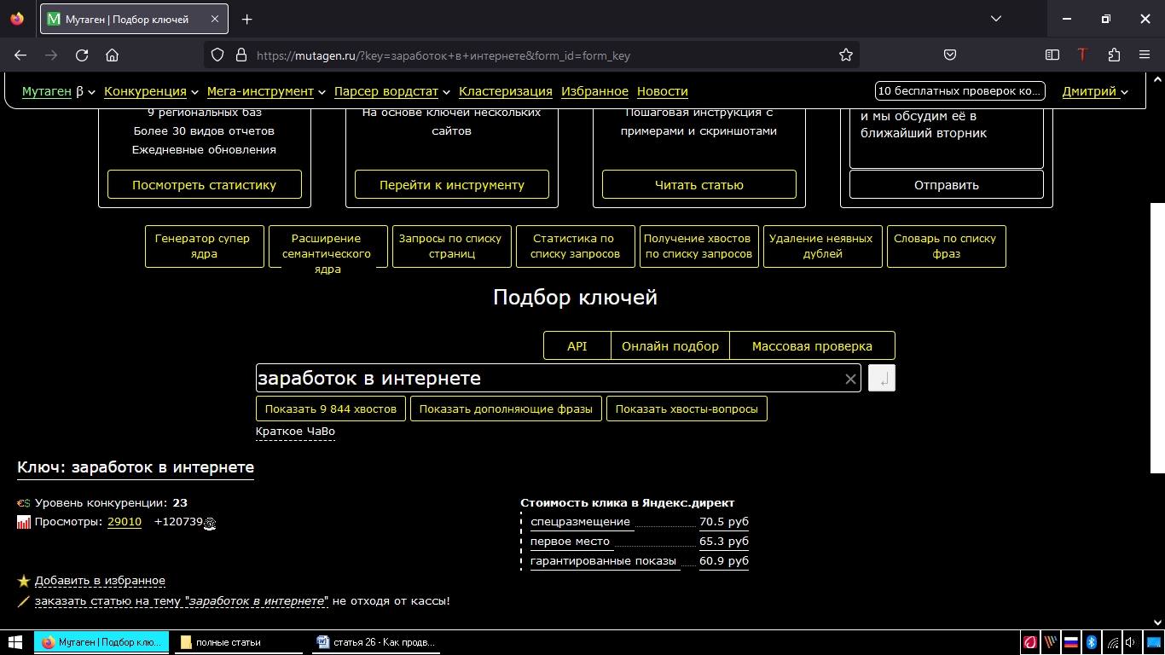Viewport: 1165px width, 655px height.
Task: Click the chart icon next to Просмотры
Action: 24,522
